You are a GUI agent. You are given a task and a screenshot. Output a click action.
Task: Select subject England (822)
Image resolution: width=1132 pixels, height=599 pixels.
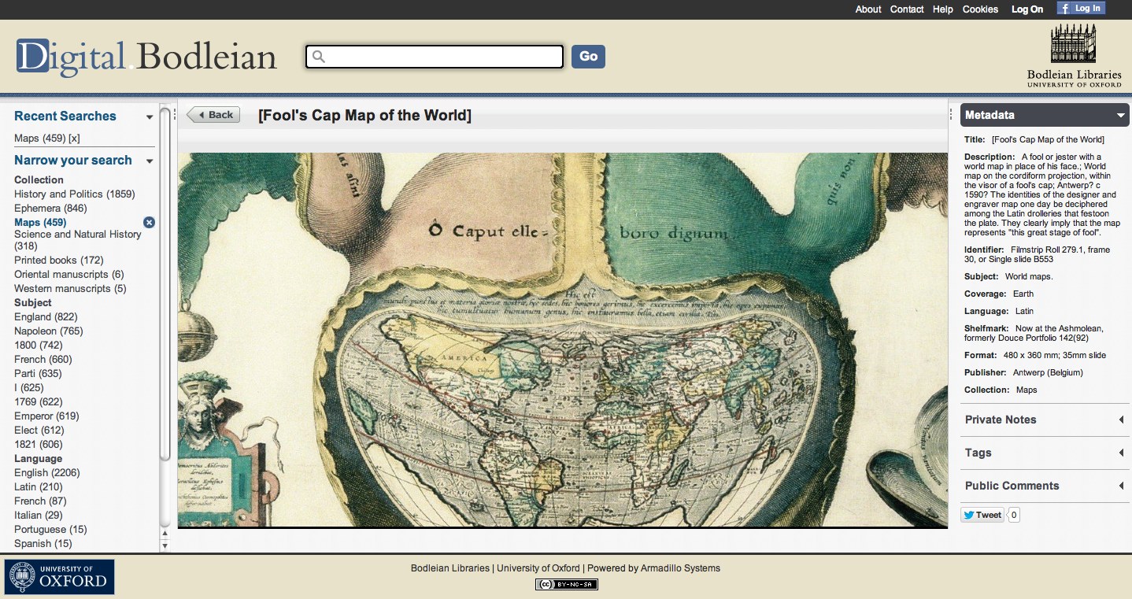click(x=46, y=317)
